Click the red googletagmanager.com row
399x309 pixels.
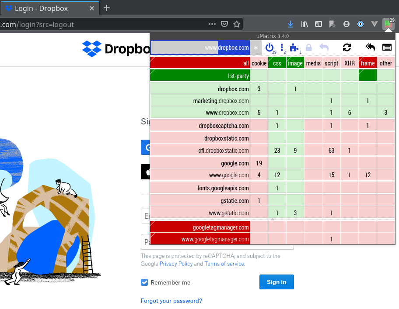point(200,227)
